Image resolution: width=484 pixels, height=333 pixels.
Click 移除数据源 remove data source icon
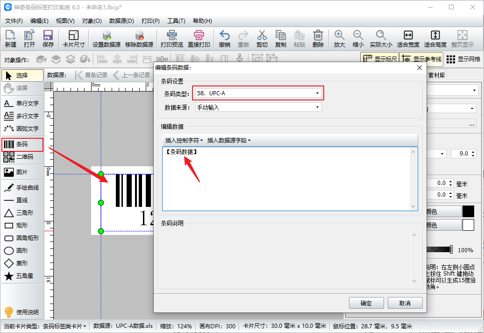coord(139,39)
